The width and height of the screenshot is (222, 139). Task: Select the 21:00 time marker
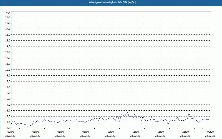click(186, 131)
